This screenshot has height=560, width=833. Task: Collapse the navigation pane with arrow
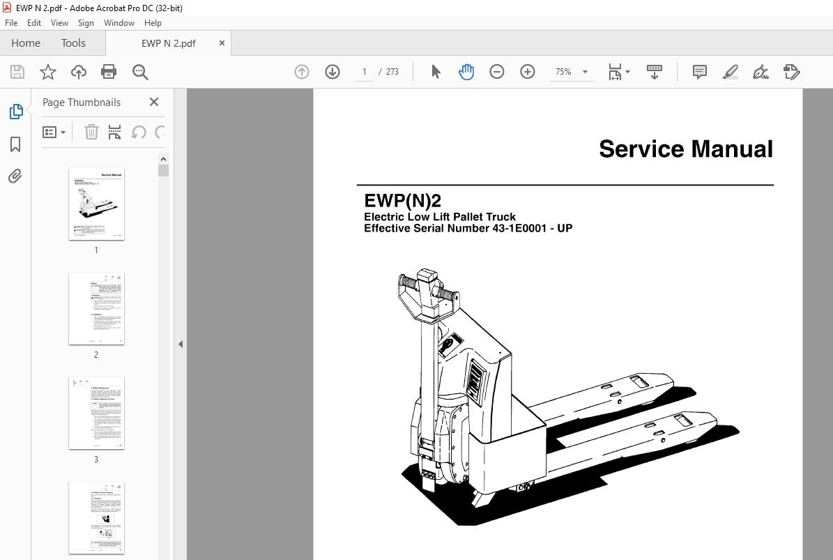181,345
